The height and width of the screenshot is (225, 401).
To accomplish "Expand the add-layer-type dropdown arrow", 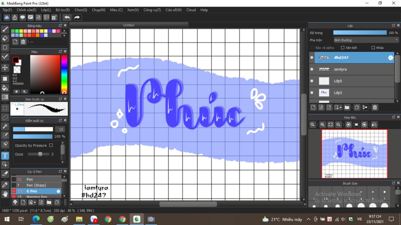I will pyautogui.click(x=340, y=107).
